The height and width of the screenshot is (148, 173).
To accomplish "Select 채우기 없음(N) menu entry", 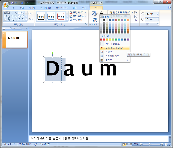I will [x=115, y=44].
